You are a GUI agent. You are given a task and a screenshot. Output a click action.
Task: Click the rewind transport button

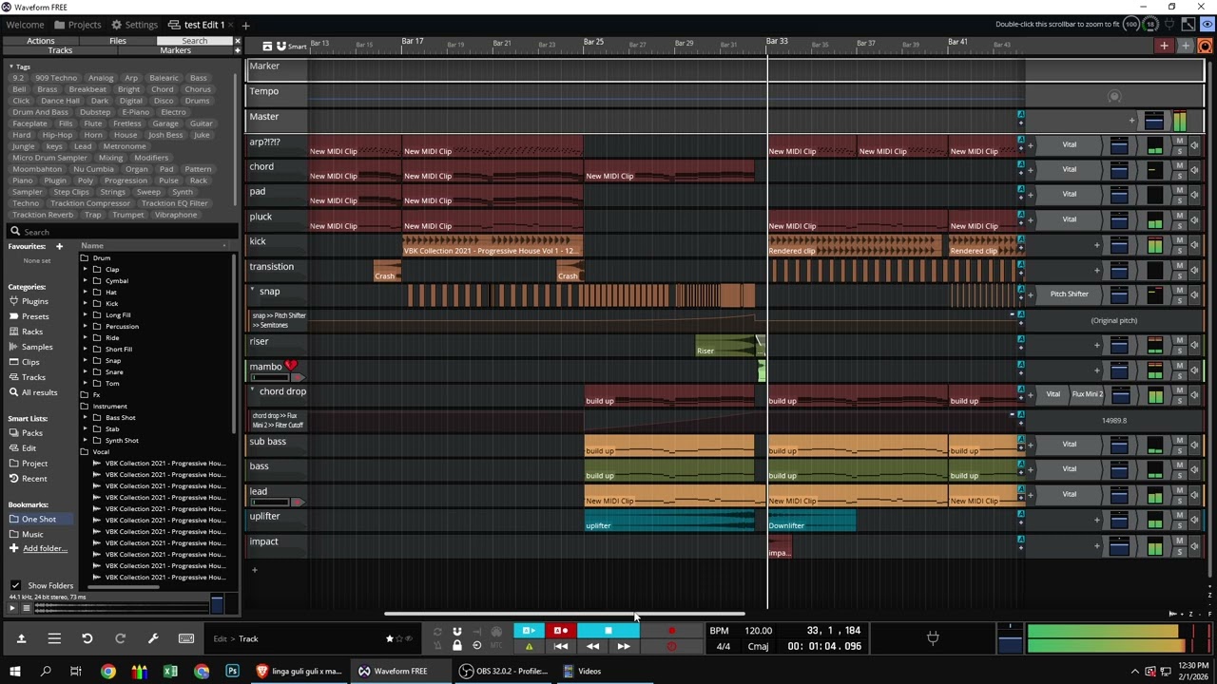click(592, 647)
